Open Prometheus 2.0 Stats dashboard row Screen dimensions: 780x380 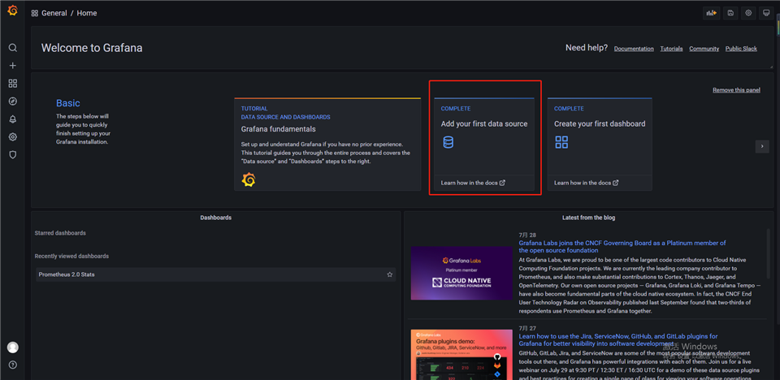click(x=216, y=274)
